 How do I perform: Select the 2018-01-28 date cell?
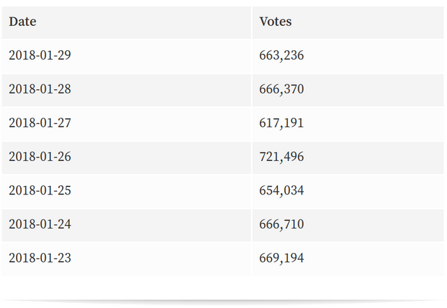click(x=126, y=90)
